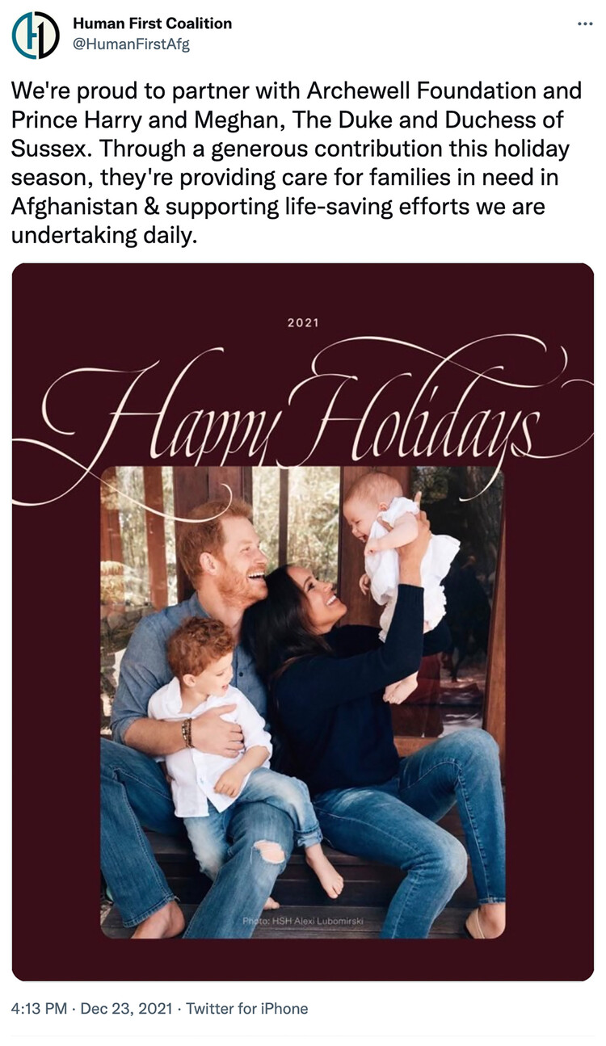Viewport: 606px width, 1046px height.
Task: Open the Human First Coalition profile avatar
Action: [x=36, y=35]
